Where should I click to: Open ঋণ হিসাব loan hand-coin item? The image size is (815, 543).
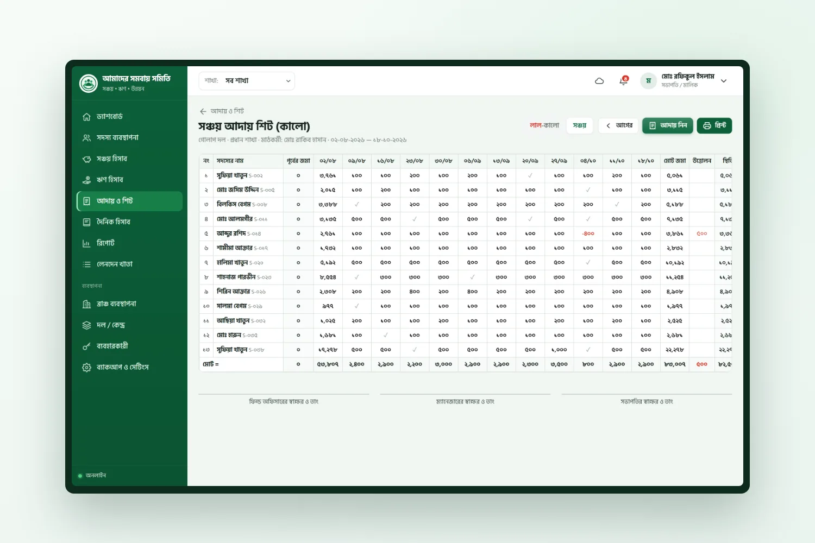[x=129, y=180]
